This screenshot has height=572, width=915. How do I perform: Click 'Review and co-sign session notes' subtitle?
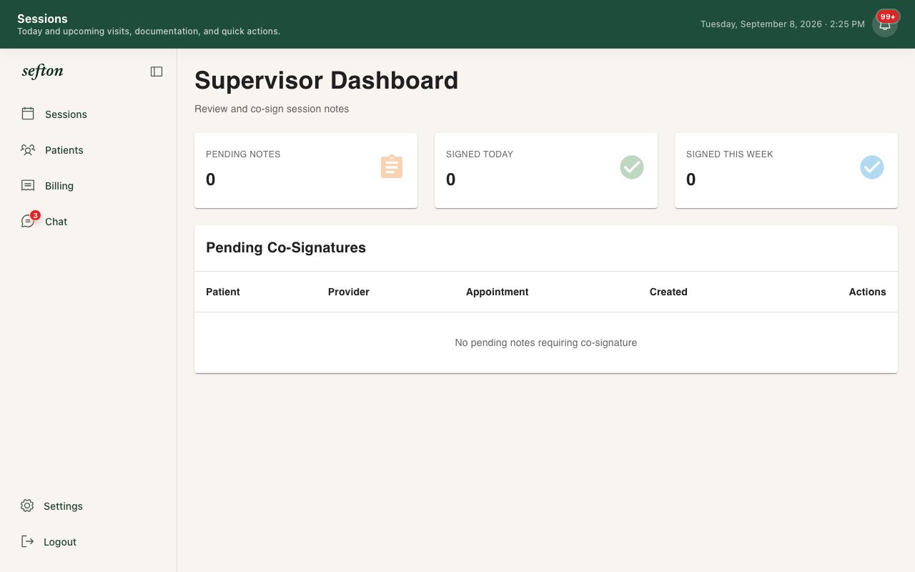272,109
